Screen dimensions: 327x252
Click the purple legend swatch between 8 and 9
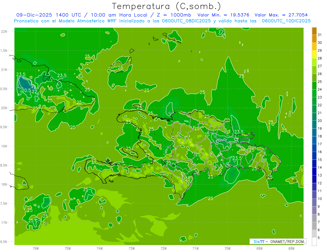click(x=314, y=210)
